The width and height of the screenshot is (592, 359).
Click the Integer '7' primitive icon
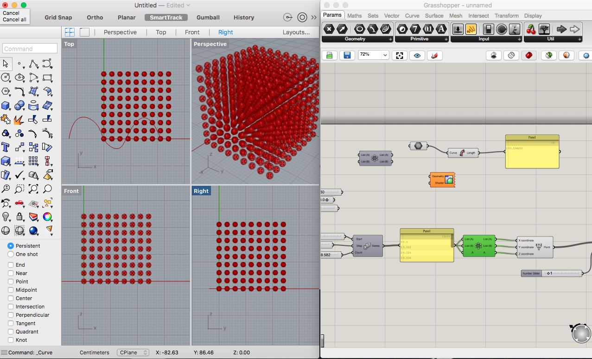(x=415, y=29)
